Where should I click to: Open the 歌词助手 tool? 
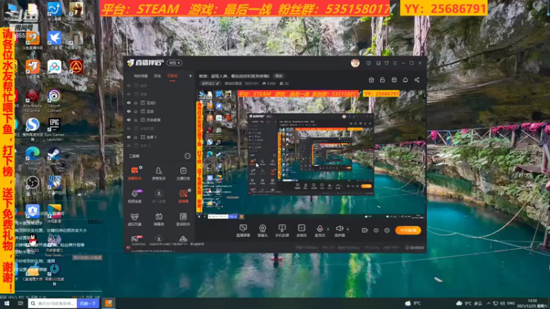(x=183, y=219)
